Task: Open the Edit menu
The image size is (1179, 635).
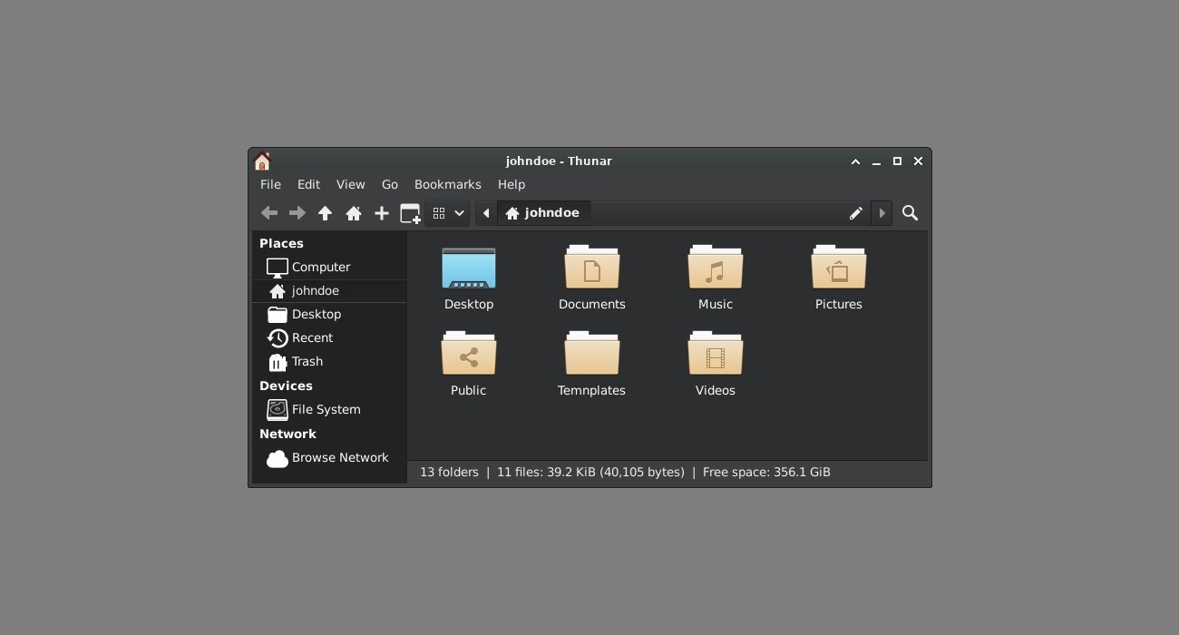Action: click(x=308, y=184)
